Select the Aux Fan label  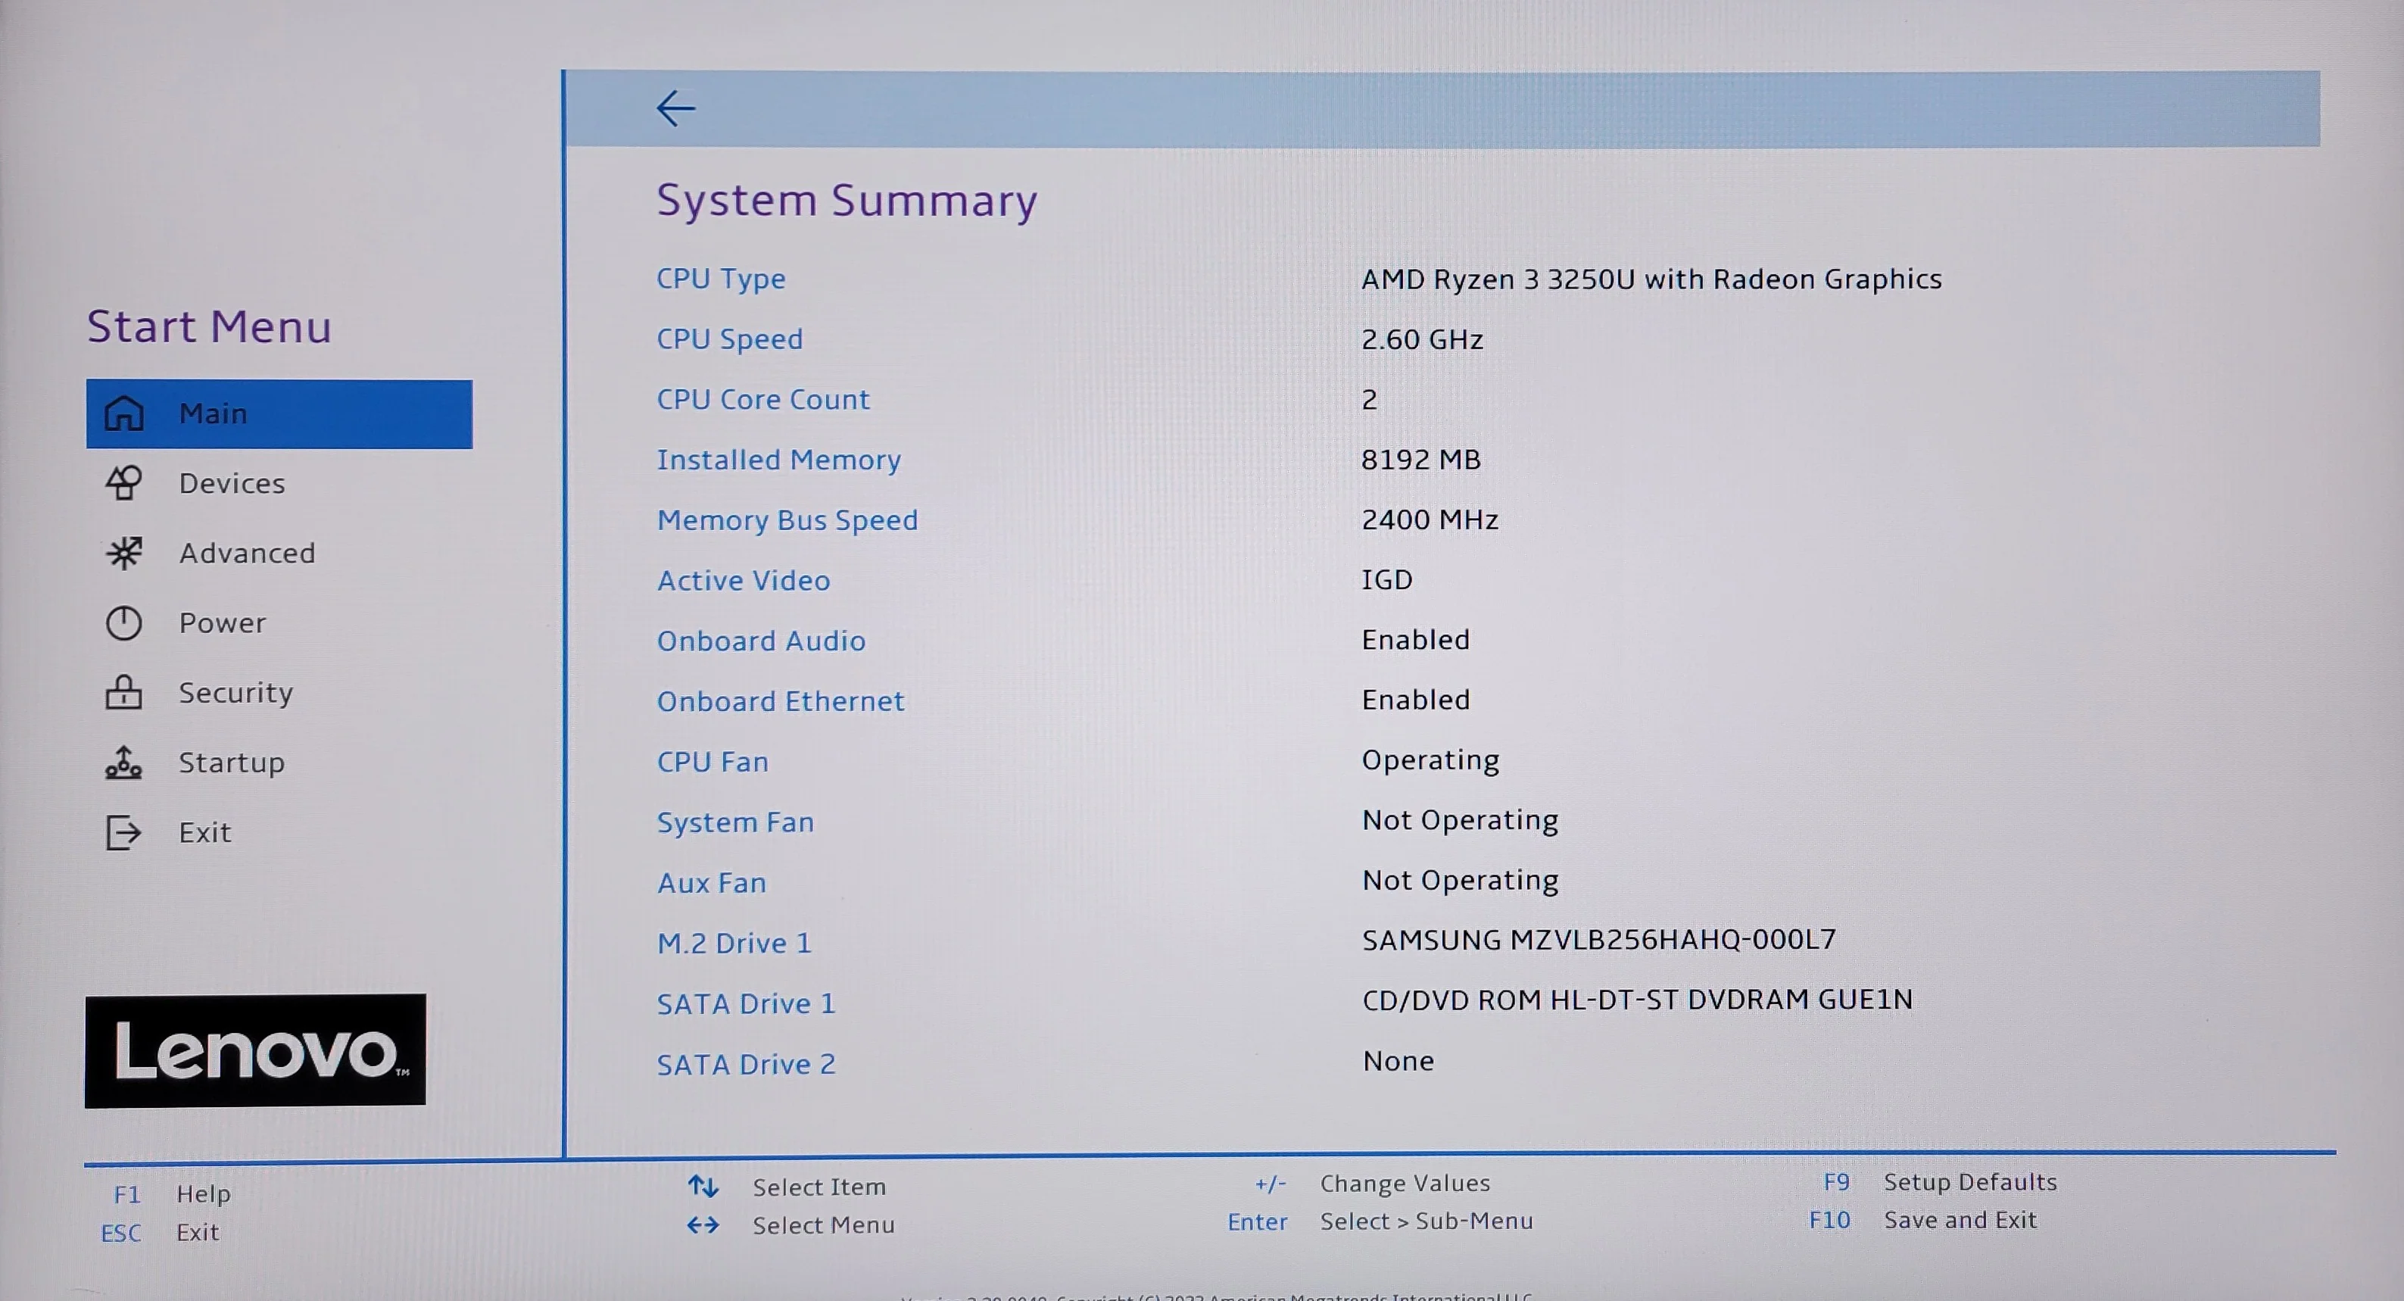pyautogui.click(x=712, y=883)
